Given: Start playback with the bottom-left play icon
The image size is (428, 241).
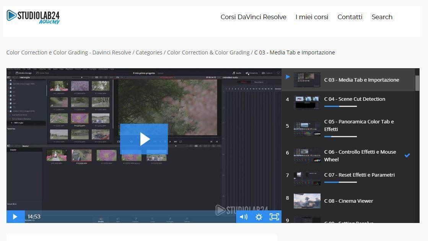Looking at the screenshot, I should point(15,216).
